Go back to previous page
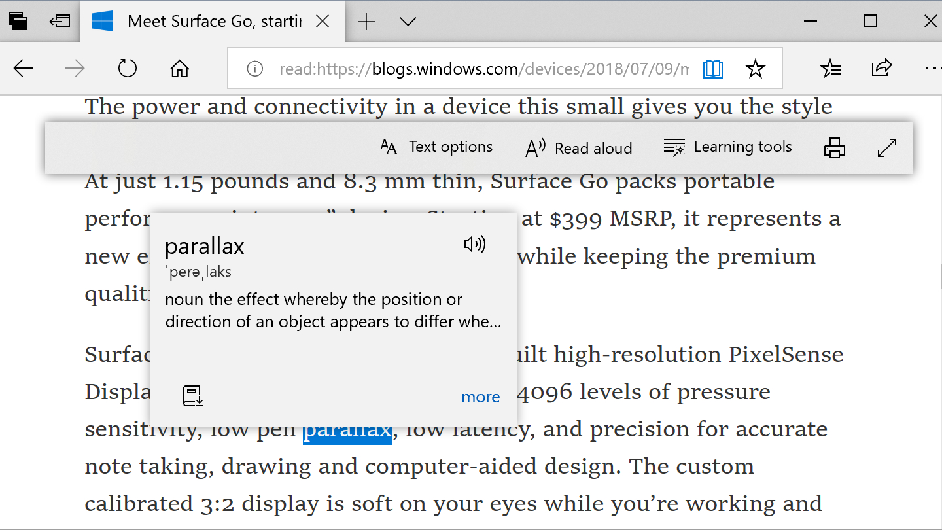 click(x=24, y=68)
